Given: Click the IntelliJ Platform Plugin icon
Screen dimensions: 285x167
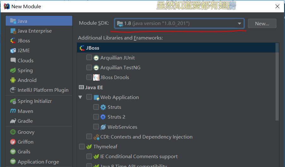Looking at the screenshot, I should coord(13,90).
